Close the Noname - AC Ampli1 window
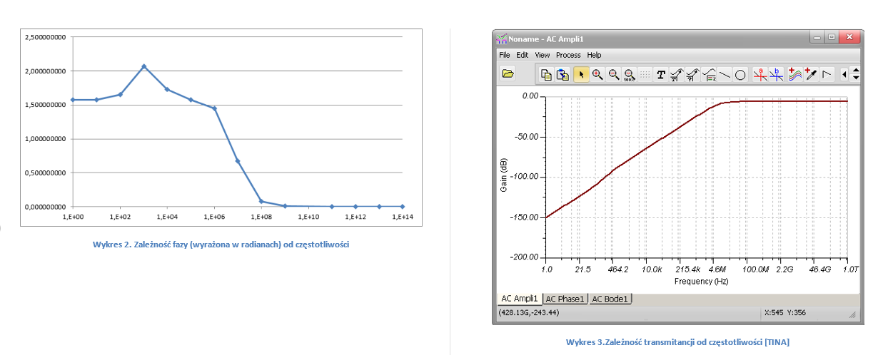 point(849,37)
